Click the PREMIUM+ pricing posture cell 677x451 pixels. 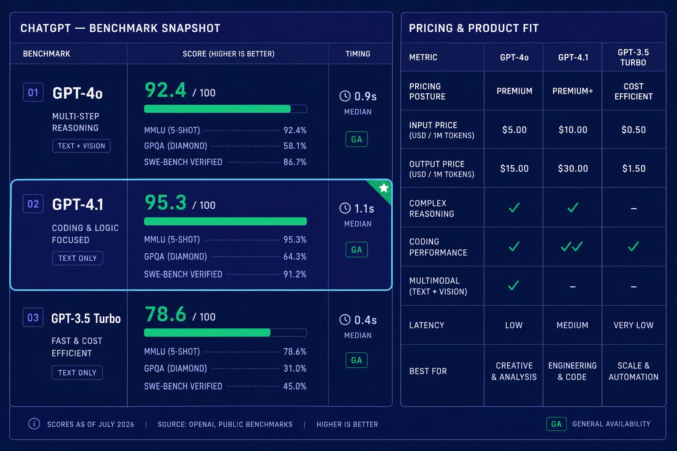tap(573, 91)
